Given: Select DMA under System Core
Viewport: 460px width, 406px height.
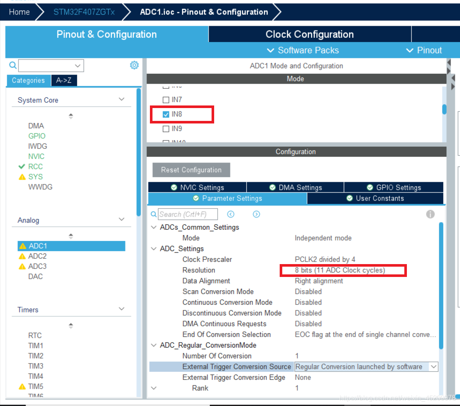Looking at the screenshot, I should tap(36, 126).
